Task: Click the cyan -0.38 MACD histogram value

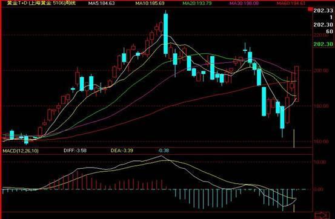Action: pyautogui.click(x=164, y=151)
